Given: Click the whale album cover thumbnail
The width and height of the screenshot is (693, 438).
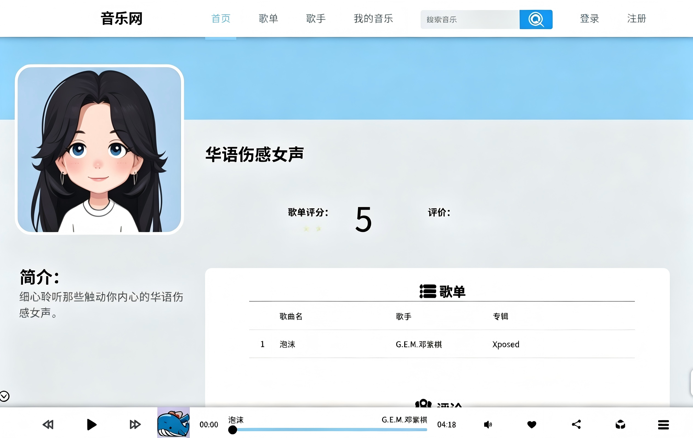Looking at the screenshot, I should click(x=173, y=422).
